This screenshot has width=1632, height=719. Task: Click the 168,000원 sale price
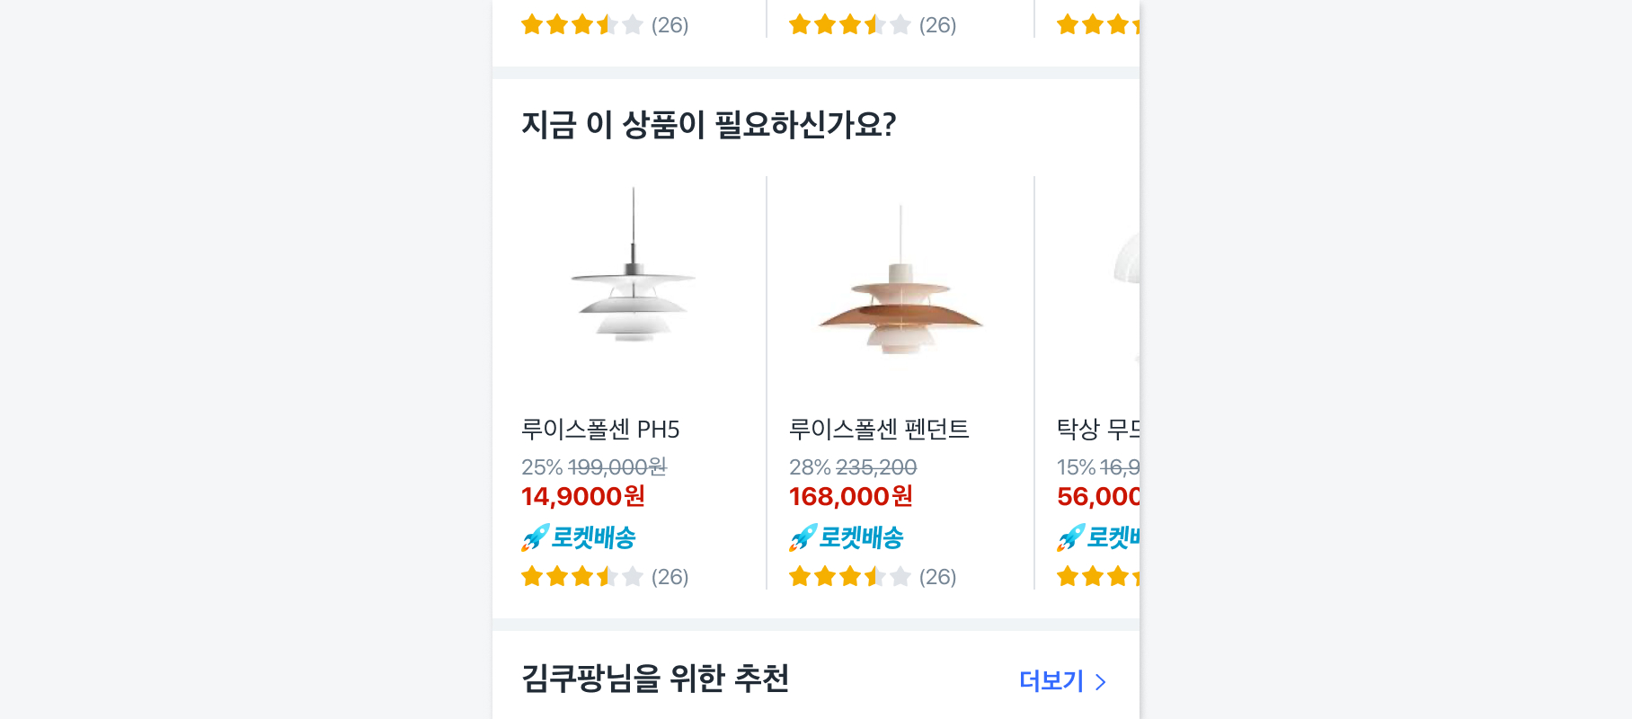[851, 496]
